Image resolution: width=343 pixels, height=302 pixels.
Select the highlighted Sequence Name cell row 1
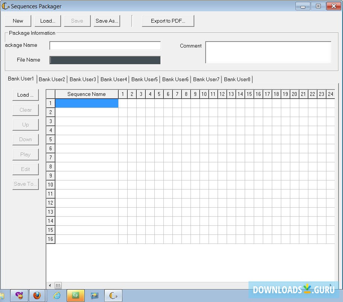click(87, 103)
